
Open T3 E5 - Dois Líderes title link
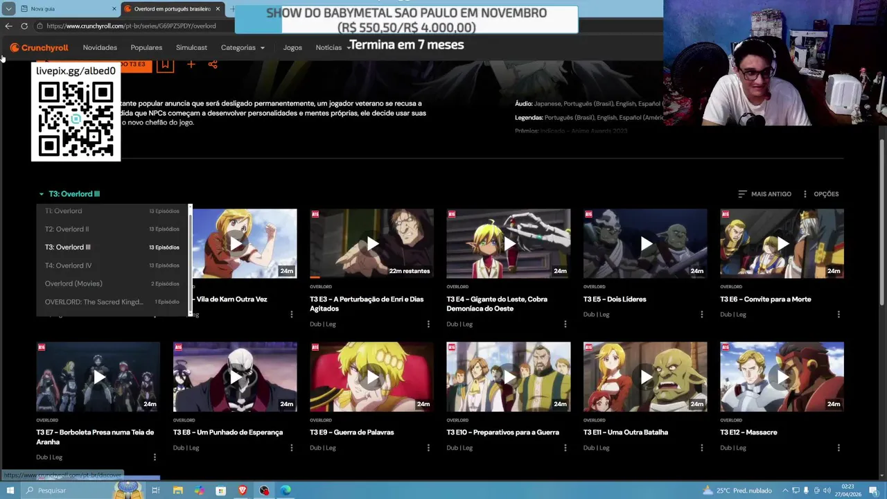click(615, 299)
